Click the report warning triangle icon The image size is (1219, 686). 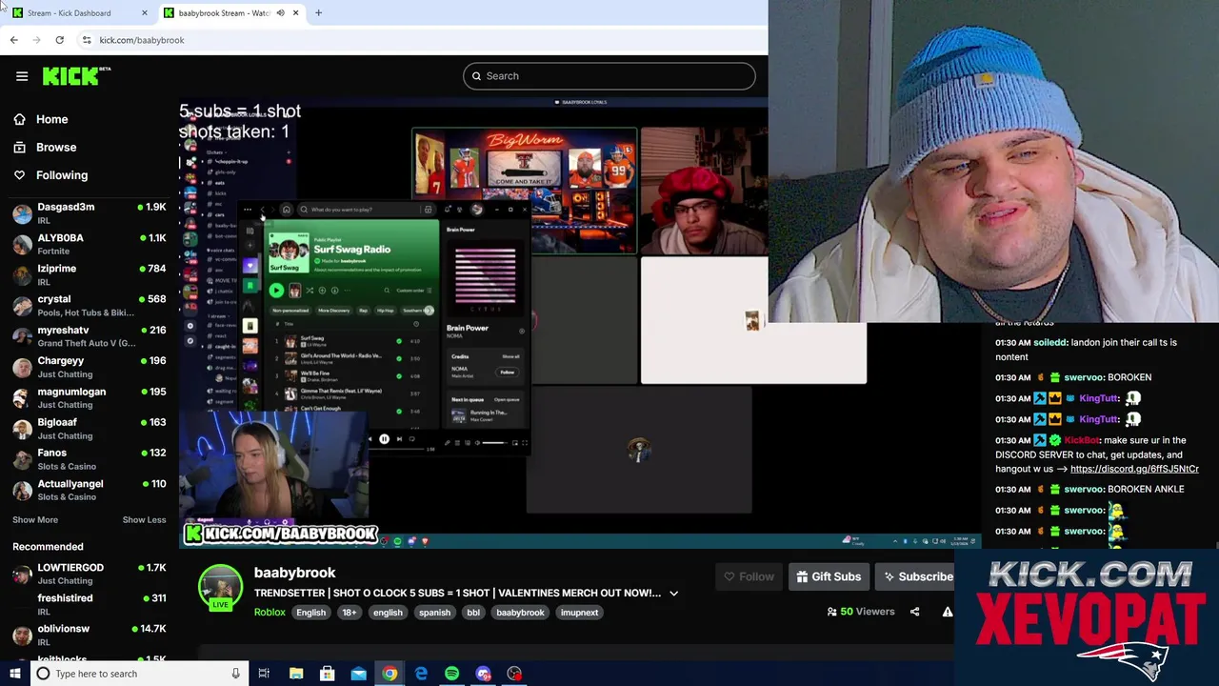coord(947,612)
